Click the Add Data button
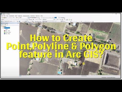 (x=17, y=18)
